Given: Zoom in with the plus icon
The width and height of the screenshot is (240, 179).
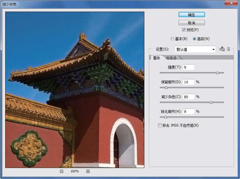Looking at the screenshot, I should pos(88,171).
